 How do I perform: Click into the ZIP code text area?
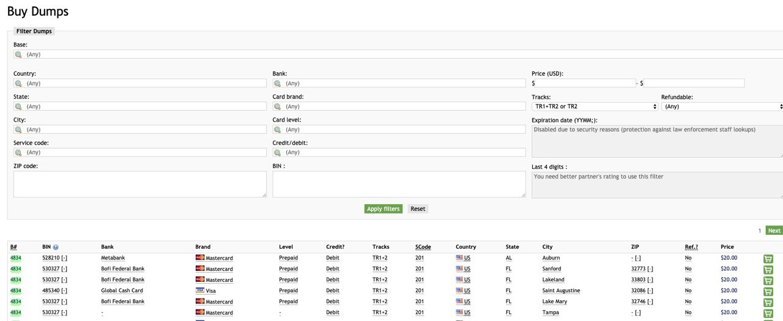click(x=140, y=184)
